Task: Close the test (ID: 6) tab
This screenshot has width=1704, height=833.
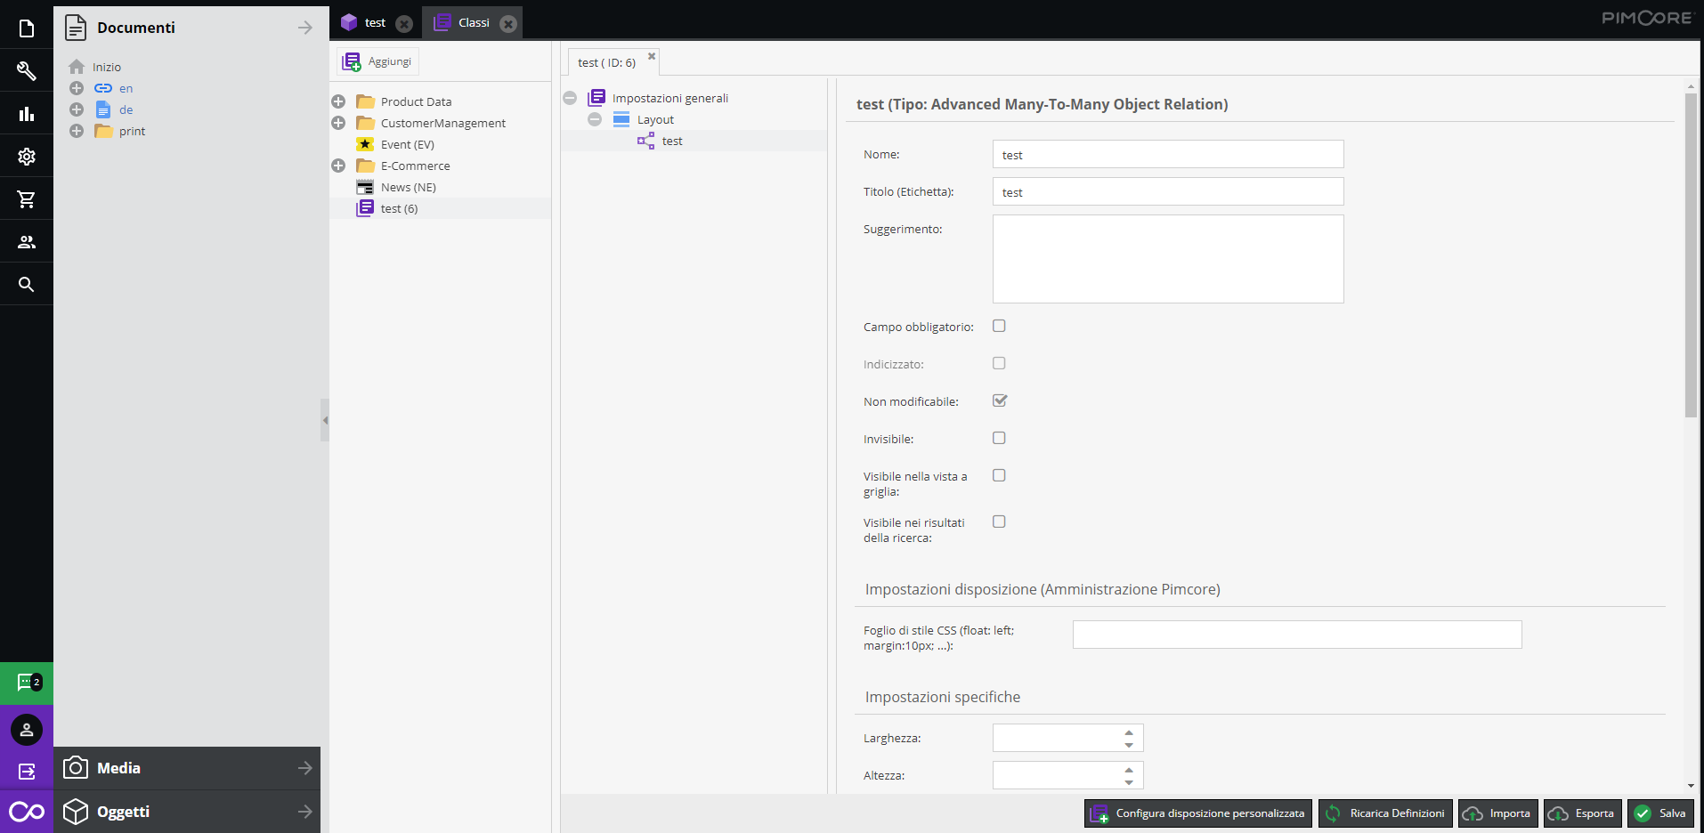Action: point(652,56)
